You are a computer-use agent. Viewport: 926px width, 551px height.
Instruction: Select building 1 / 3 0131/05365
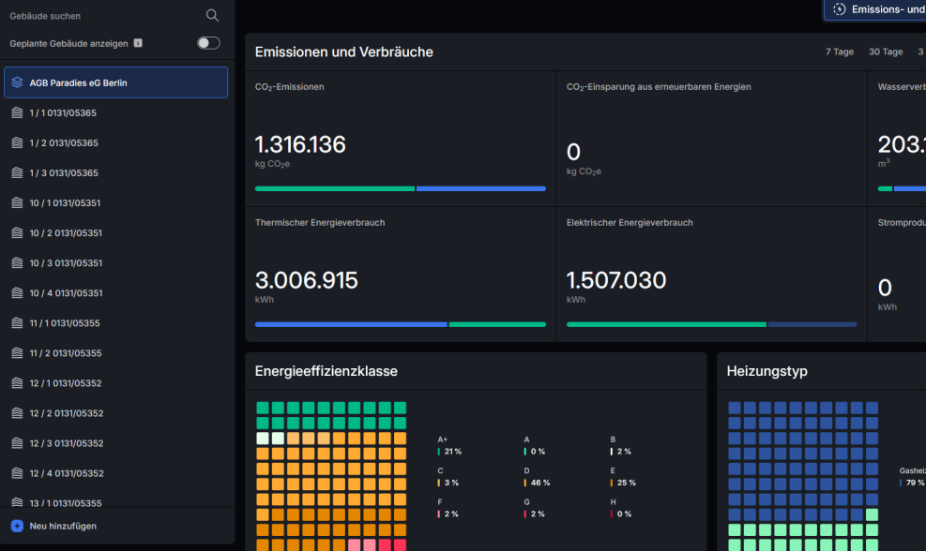(x=64, y=173)
